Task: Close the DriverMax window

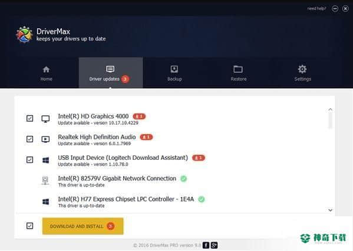Action: 345,9
